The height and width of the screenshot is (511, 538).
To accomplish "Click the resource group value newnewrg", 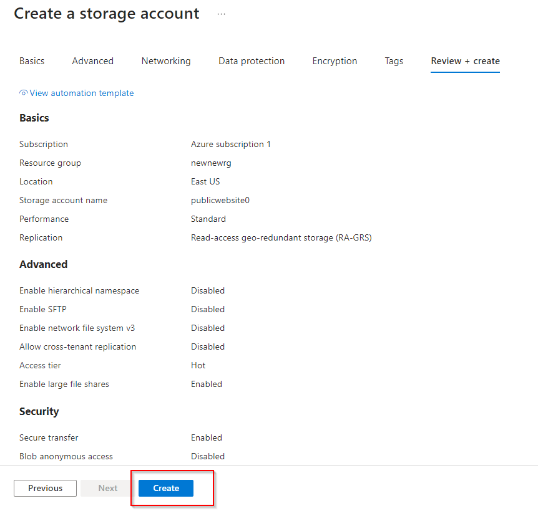I will pyautogui.click(x=211, y=163).
